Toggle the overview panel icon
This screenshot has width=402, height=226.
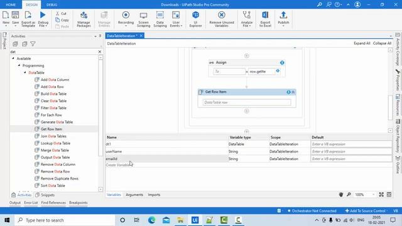point(389,195)
